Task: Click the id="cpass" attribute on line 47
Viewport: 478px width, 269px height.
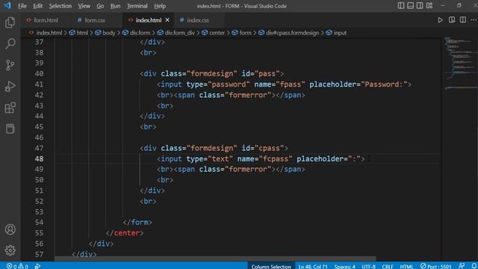Action: [x=263, y=148]
